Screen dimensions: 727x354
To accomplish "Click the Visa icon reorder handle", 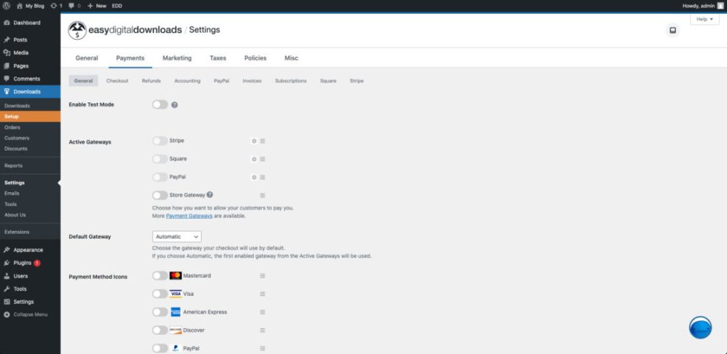I will [262, 294].
